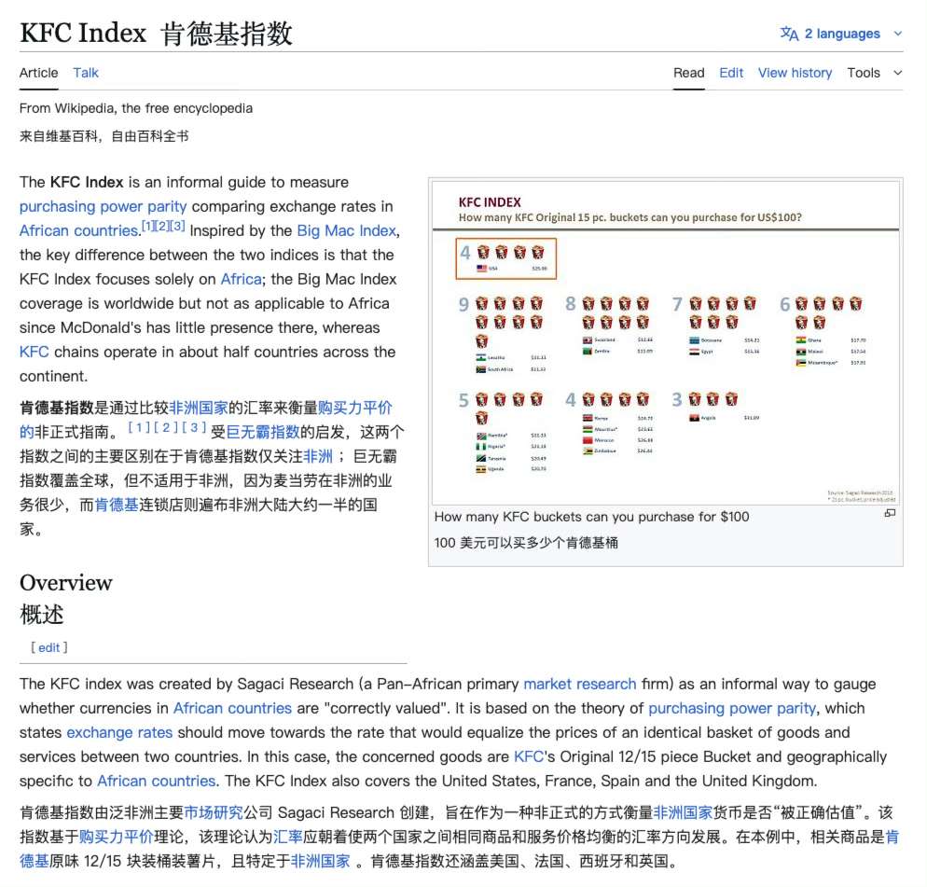
Task: Click the 来自维基百科，自由百科全书 tagline
Action: 104,136
